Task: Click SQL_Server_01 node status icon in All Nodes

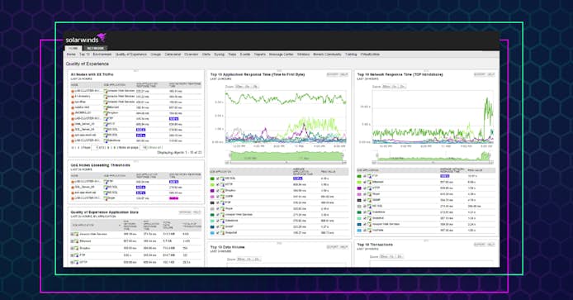Action: tap(73, 130)
